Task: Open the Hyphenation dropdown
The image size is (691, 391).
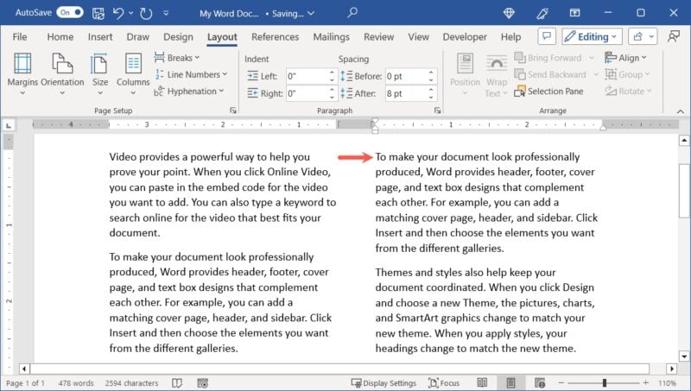Action: 189,91
